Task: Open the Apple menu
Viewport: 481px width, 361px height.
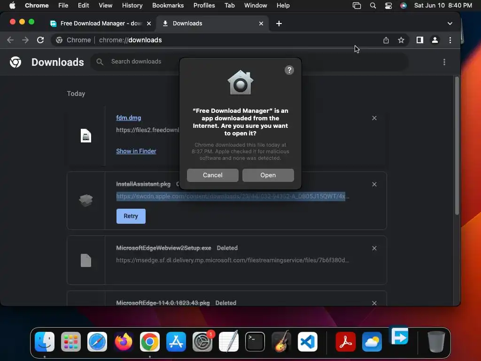Action: [x=12, y=5]
